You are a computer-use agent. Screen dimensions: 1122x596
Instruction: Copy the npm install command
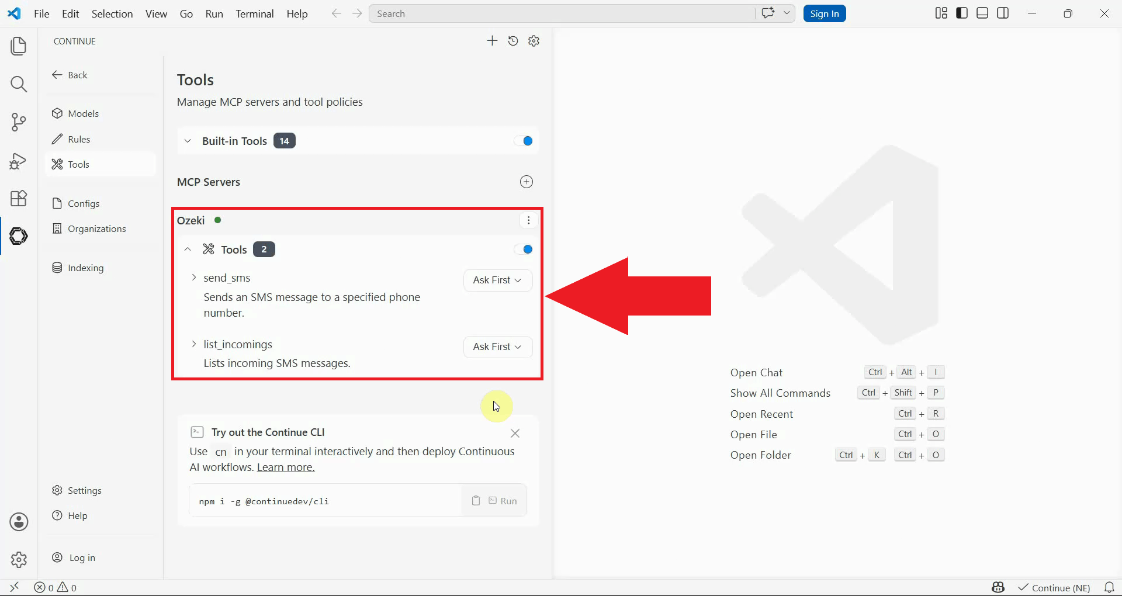click(476, 501)
